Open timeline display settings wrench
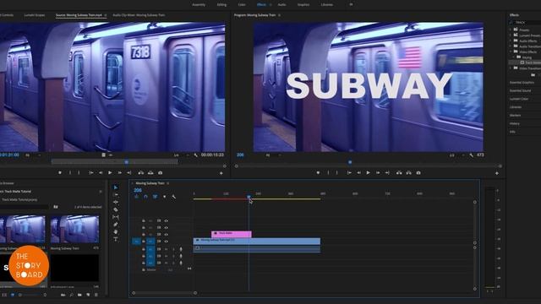This screenshot has height=304, width=541. (x=173, y=197)
